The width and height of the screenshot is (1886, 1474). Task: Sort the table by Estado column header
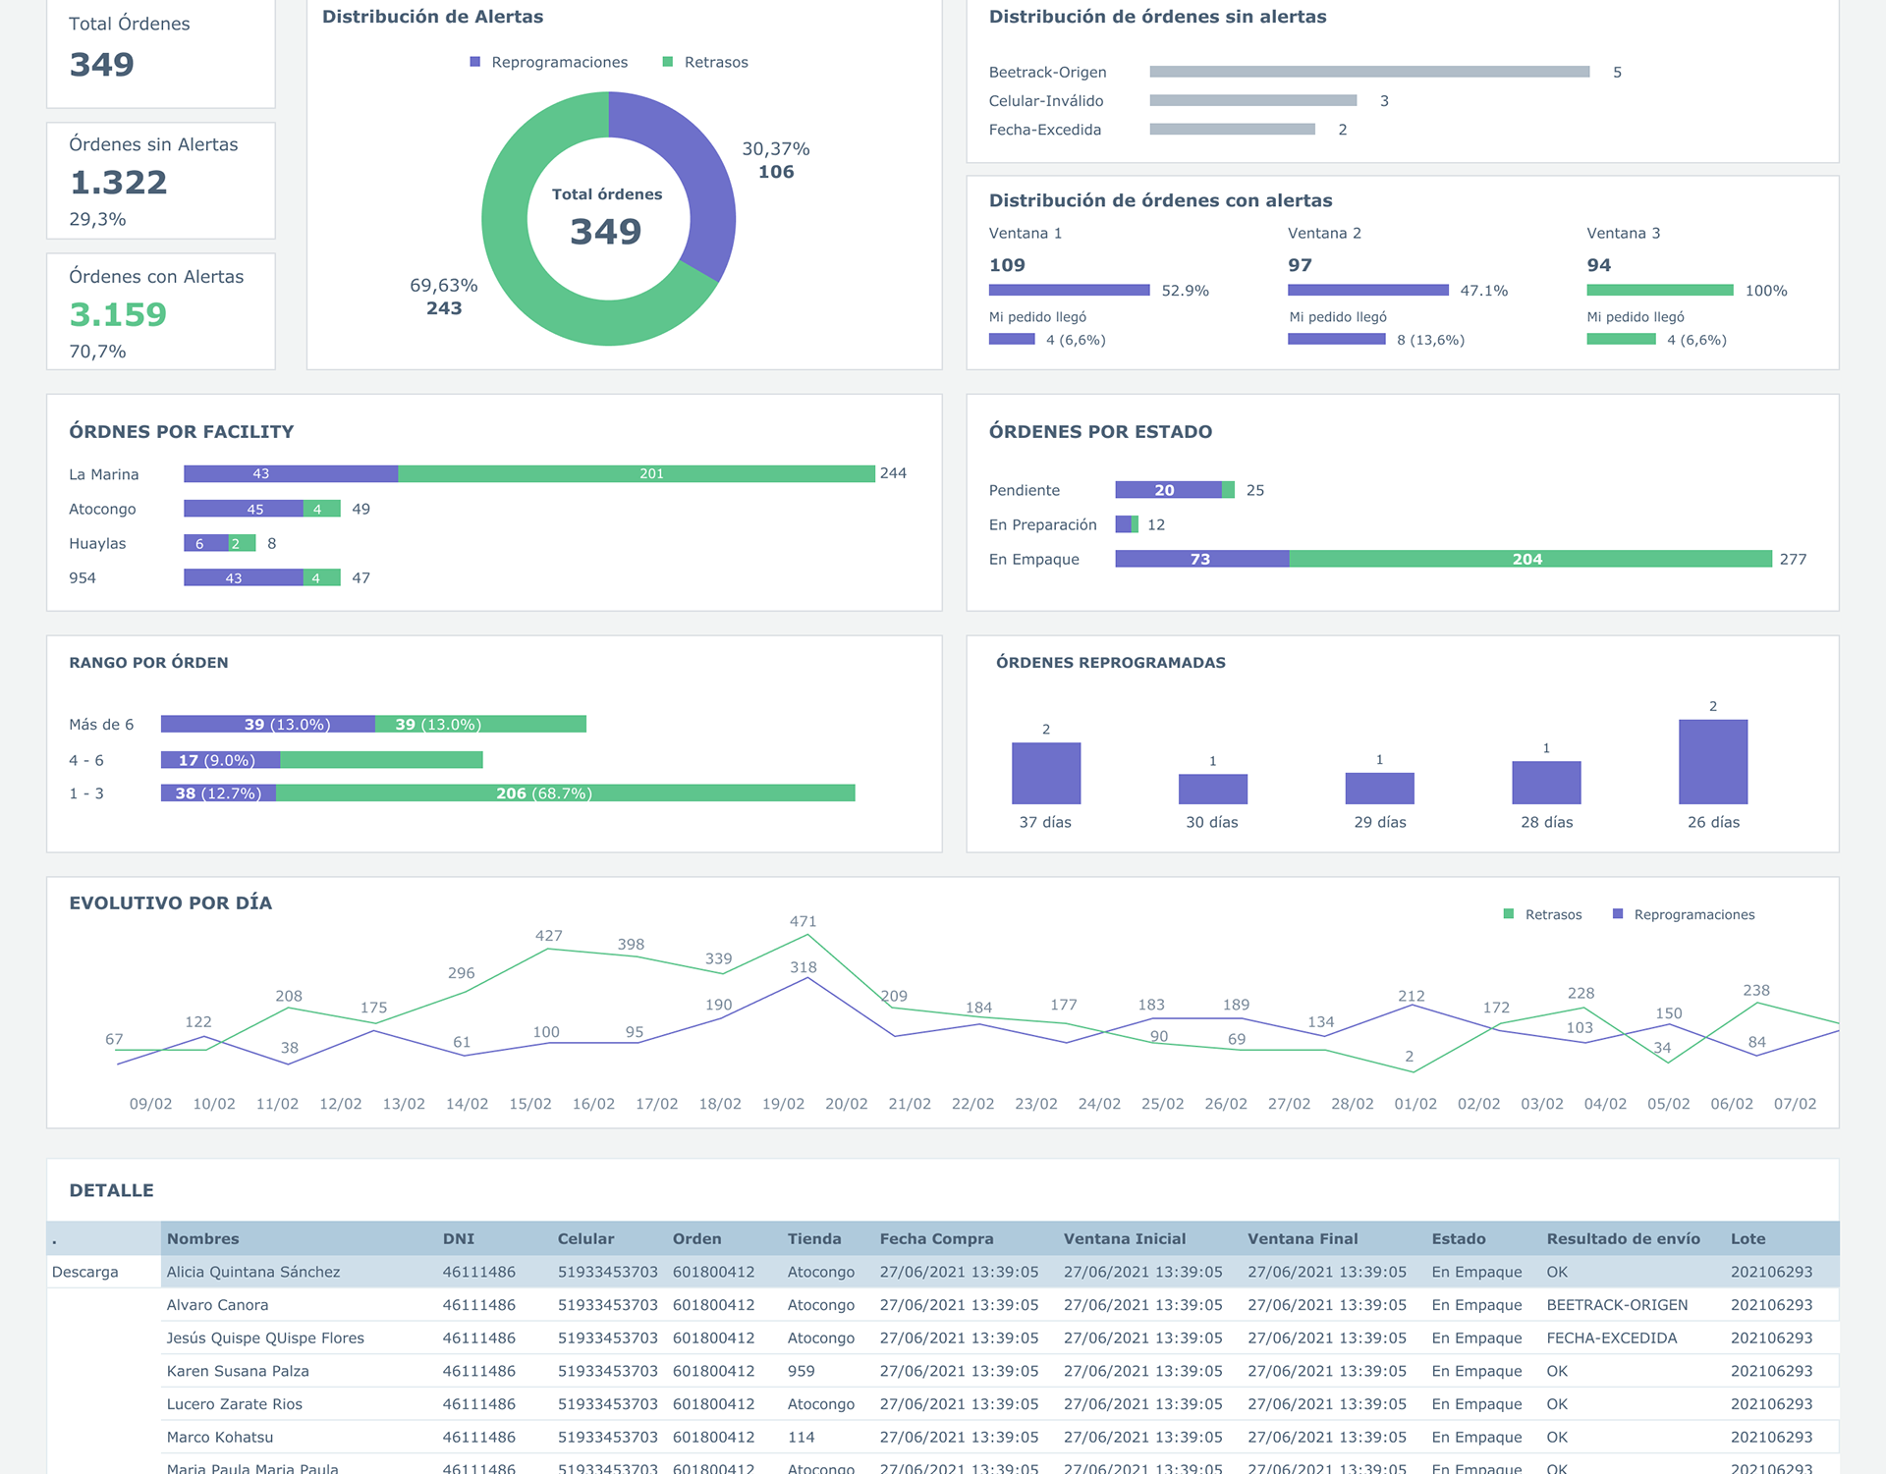[1458, 1238]
